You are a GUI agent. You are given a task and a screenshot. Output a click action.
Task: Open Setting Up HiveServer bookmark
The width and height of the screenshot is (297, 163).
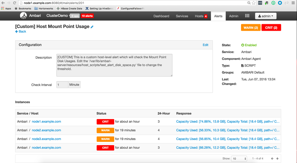(99, 9)
